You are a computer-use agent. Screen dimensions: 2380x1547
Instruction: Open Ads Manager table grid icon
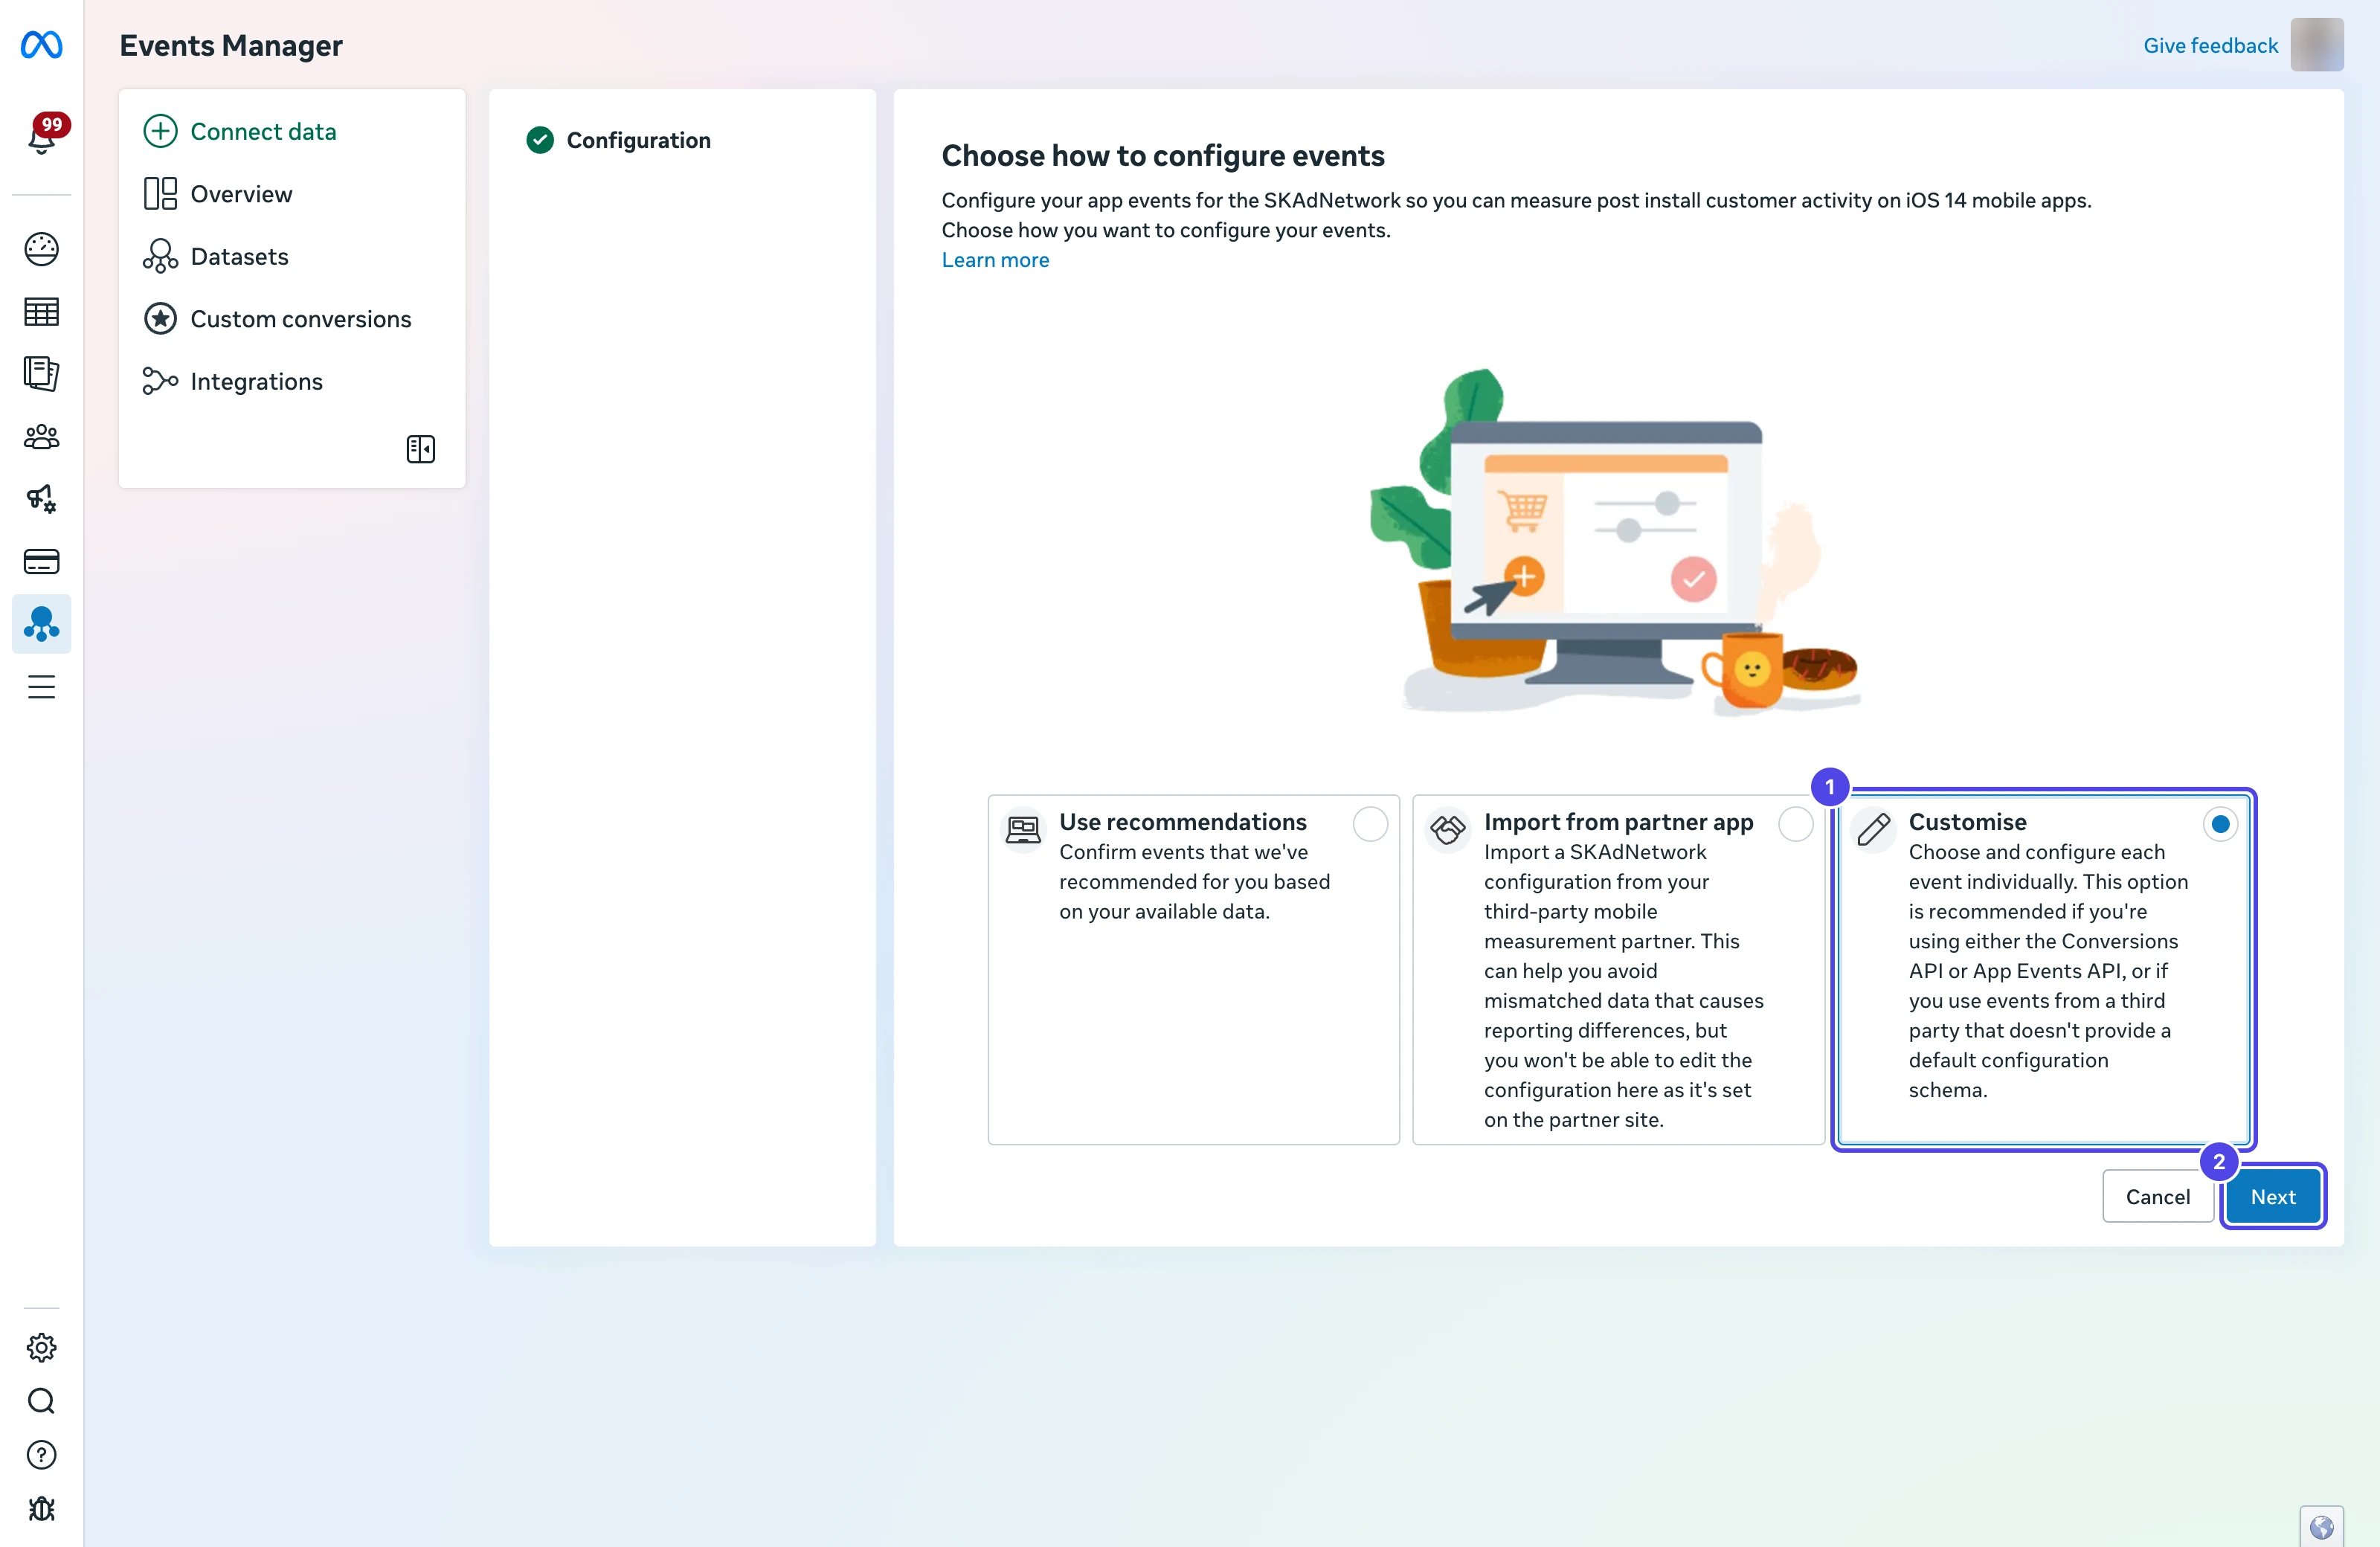point(41,312)
